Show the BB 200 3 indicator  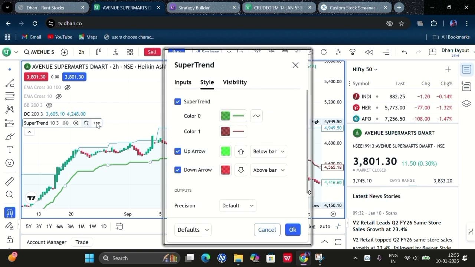click(49, 105)
